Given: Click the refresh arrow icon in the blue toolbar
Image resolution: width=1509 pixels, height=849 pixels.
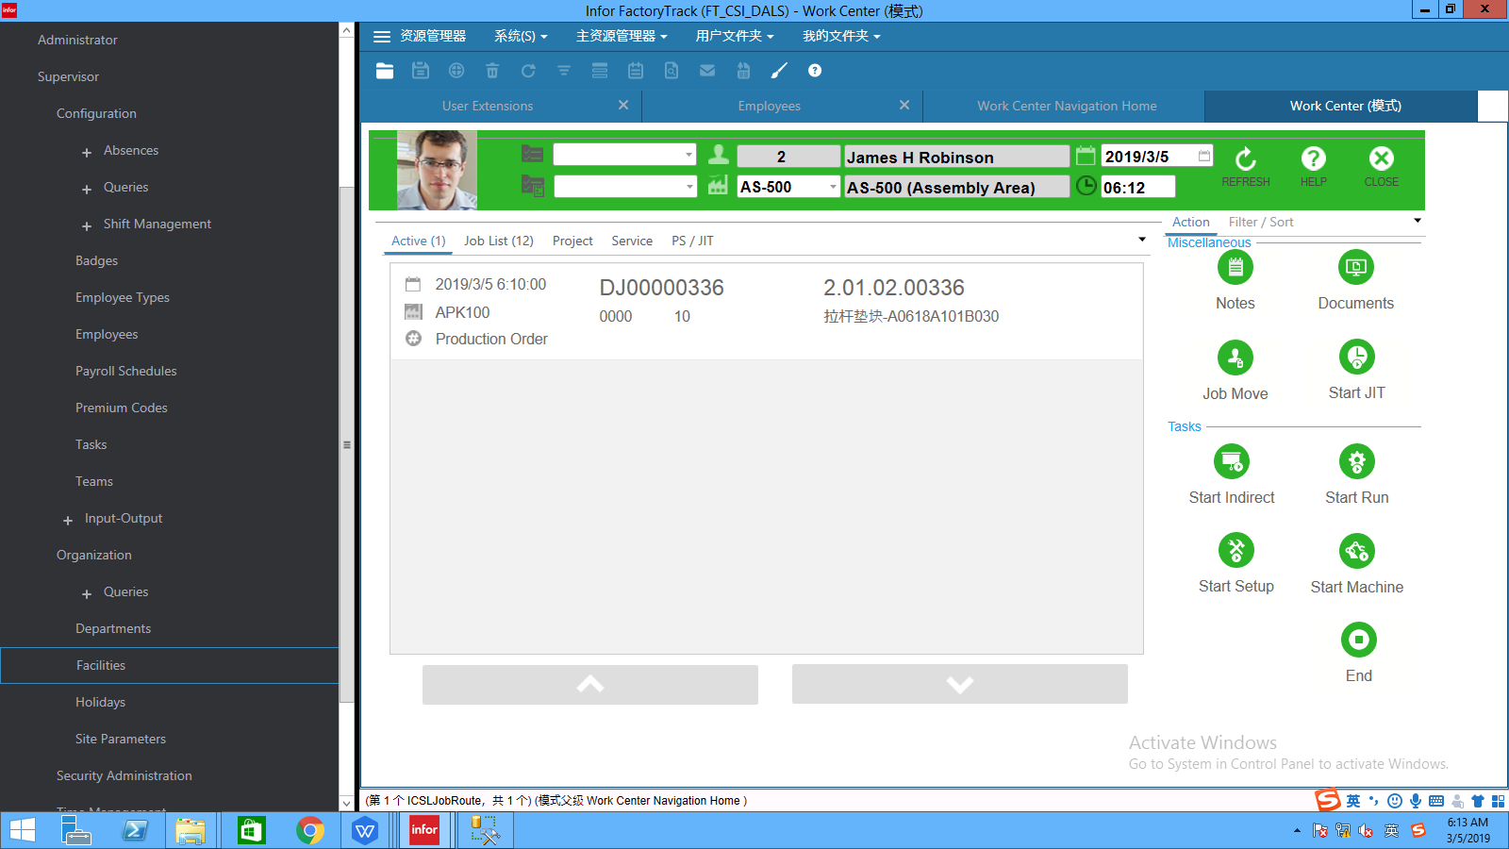Looking at the screenshot, I should [528, 71].
